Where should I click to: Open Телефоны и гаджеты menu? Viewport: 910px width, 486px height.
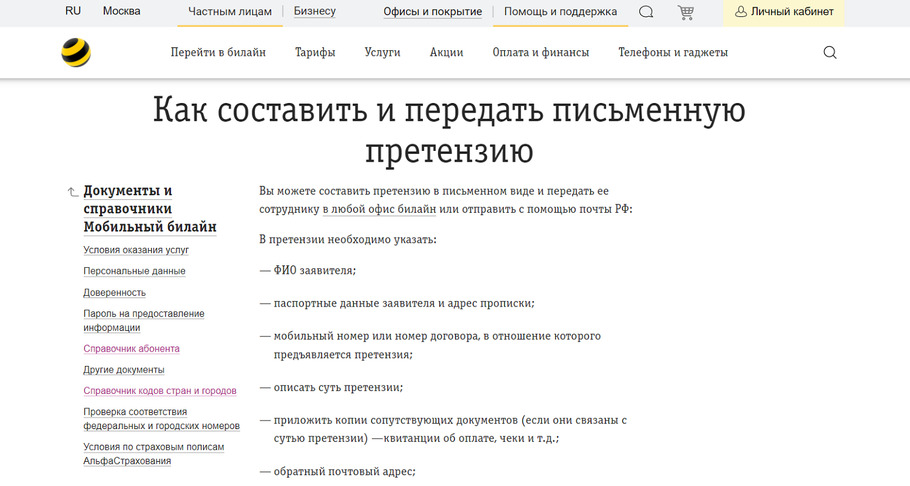pyautogui.click(x=673, y=53)
